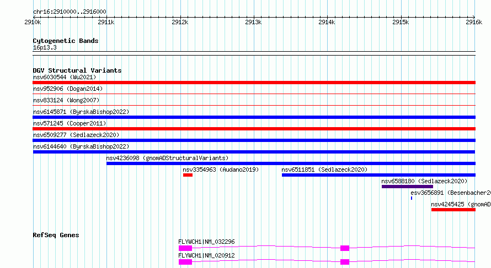491x268 pixels.
Task: Open the esv3656891 (Besenbacher) label
Action: 451,193
